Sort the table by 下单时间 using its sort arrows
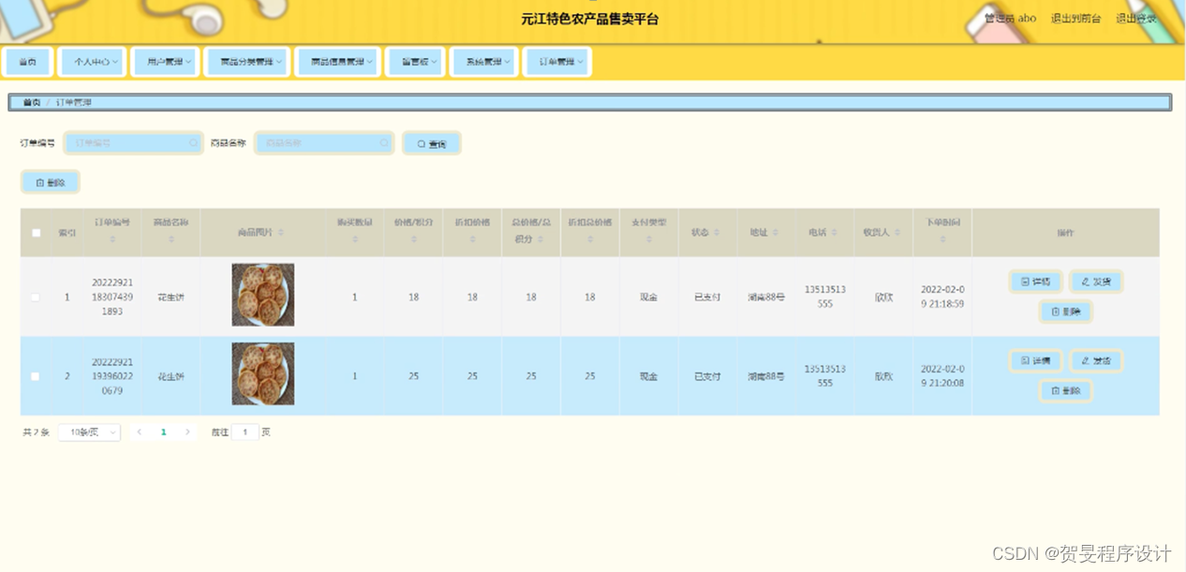The image size is (1186, 572). pyautogui.click(x=941, y=242)
